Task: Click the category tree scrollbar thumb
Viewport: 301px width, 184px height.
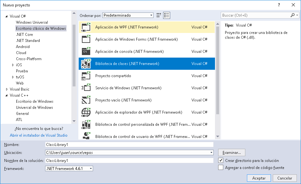Action: tap(74, 55)
